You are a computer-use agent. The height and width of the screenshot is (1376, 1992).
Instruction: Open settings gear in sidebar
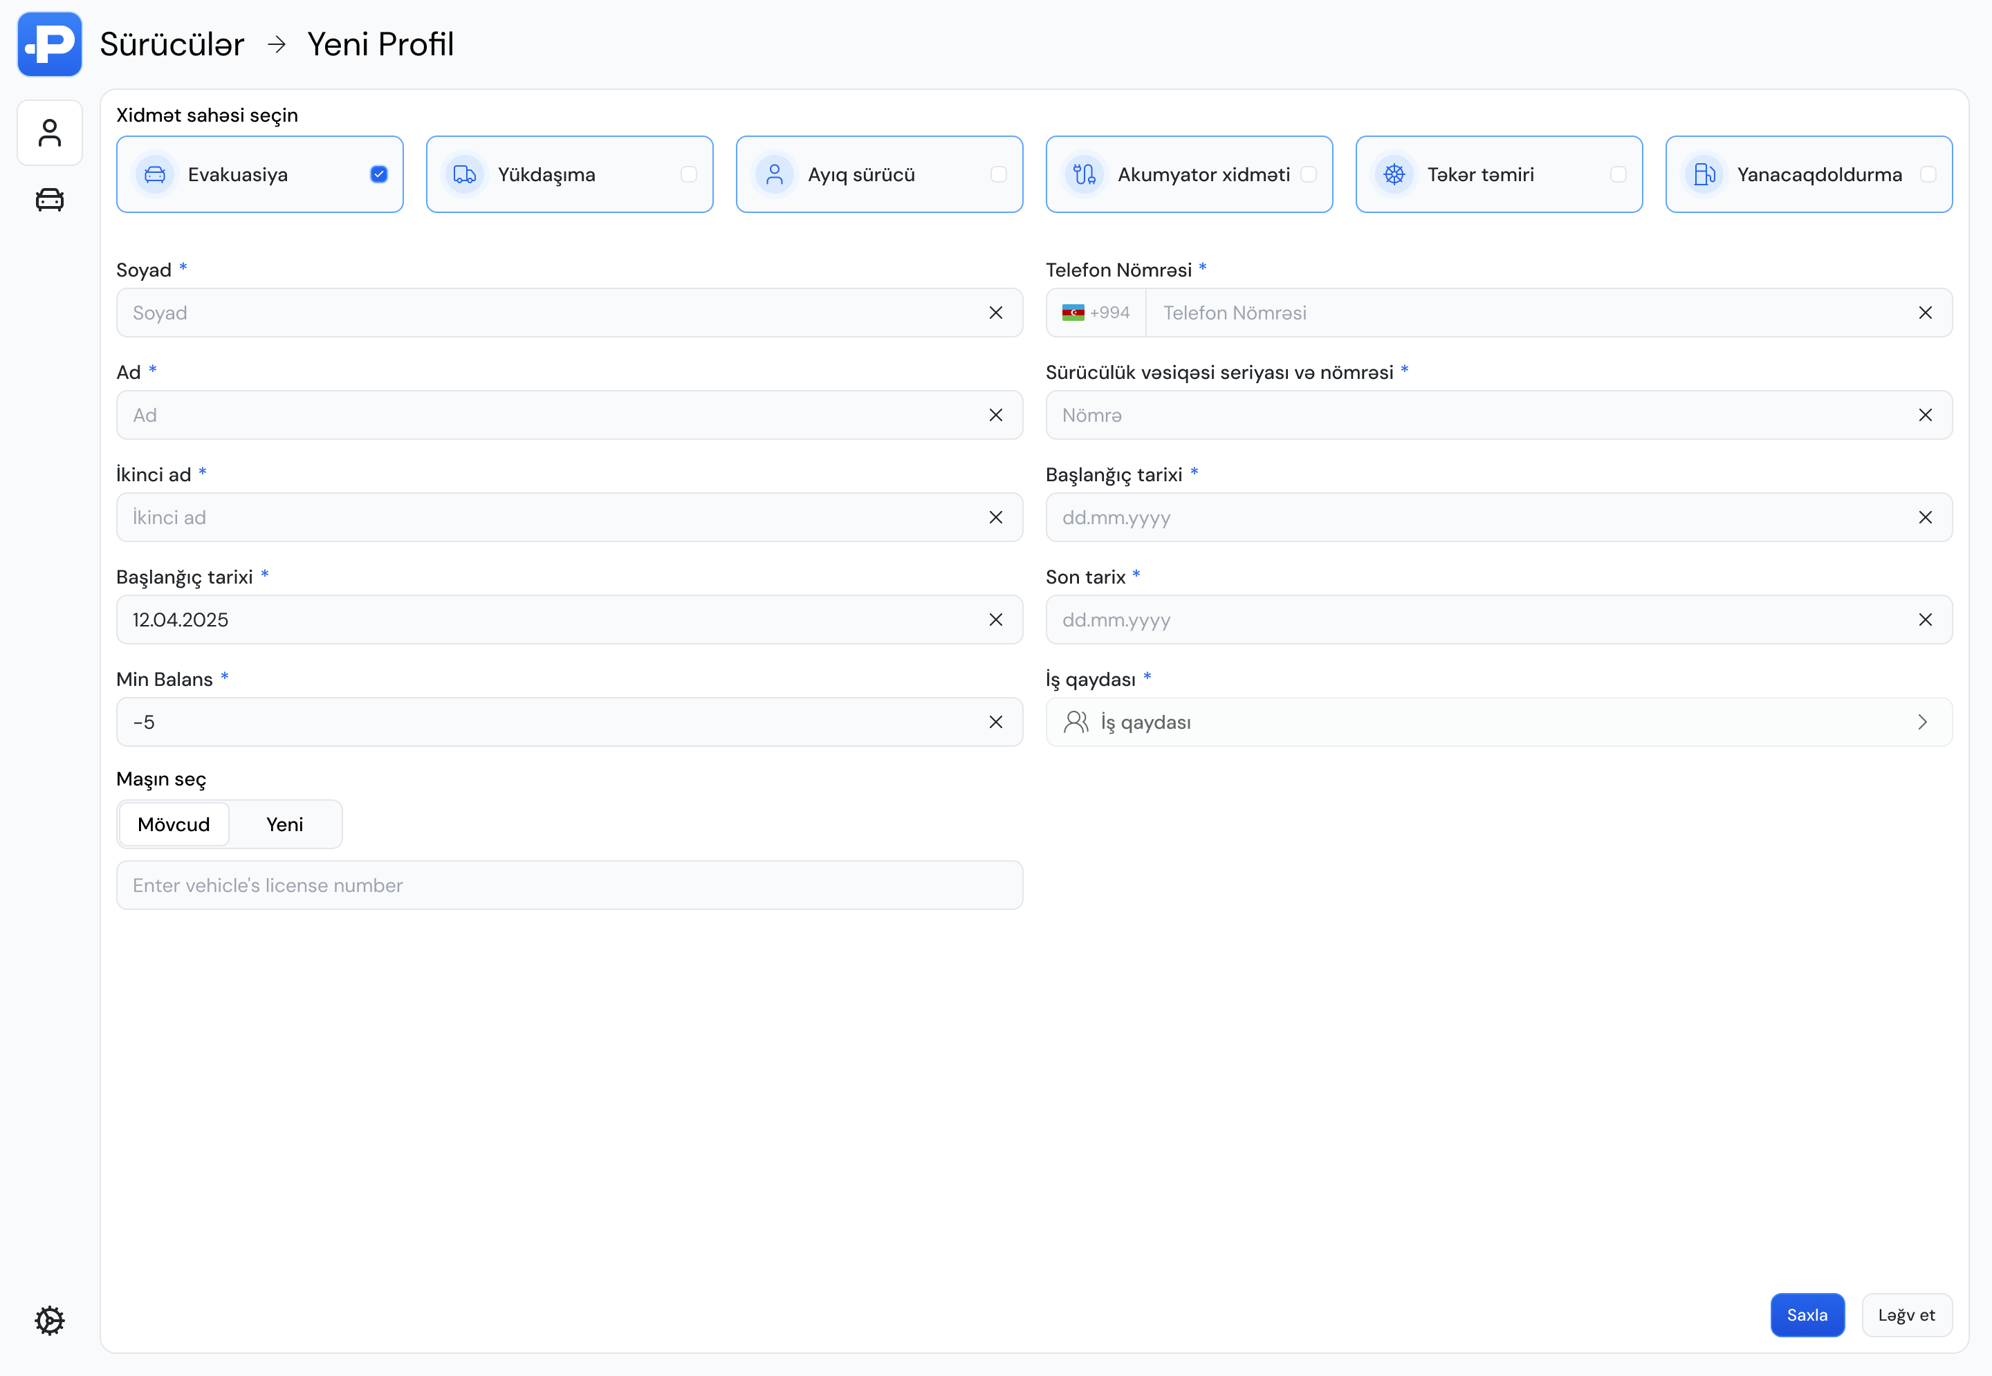coord(49,1320)
